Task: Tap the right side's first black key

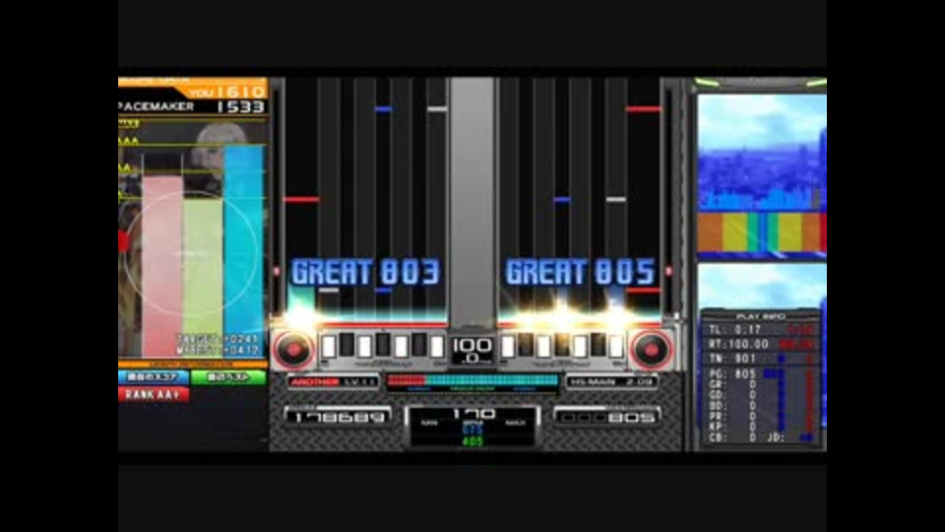Action: (526, 344)
